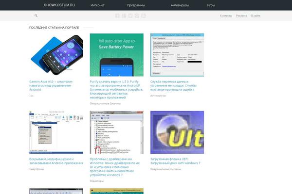Open the UltraISO disc logo thumbnail
This screenshot has height=194, width=292.
click(177, 132)
